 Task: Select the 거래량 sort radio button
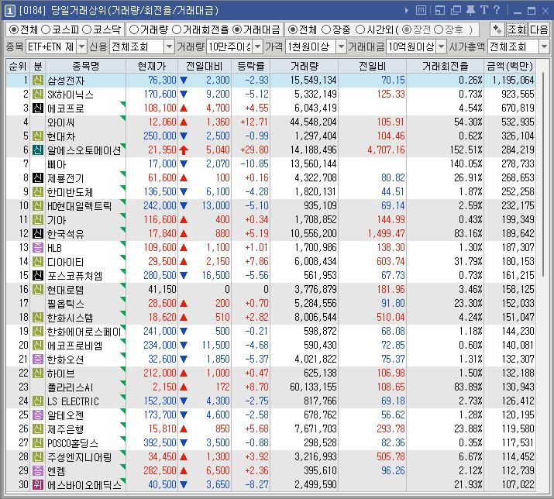pyautogui.click(x=134, y=29)
